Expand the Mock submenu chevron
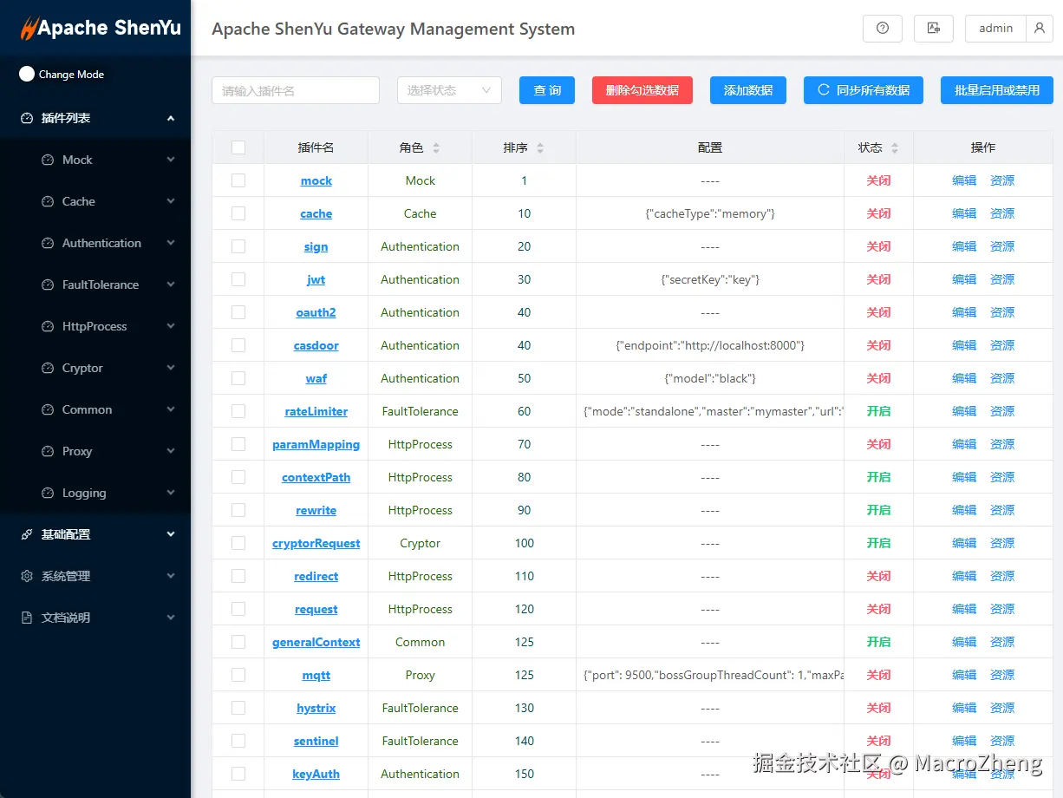The image size is (1063, 798). [x=171, y=160]
